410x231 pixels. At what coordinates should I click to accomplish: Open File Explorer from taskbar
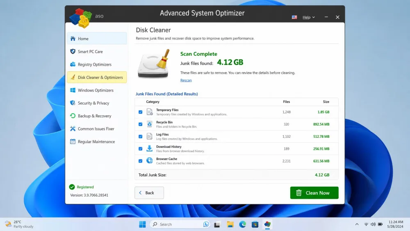[x=230, y=224]
